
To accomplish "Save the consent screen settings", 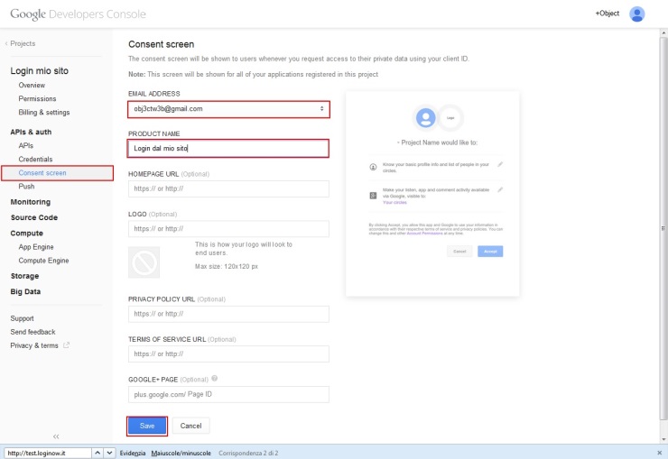I will click(x=147, y=425).
